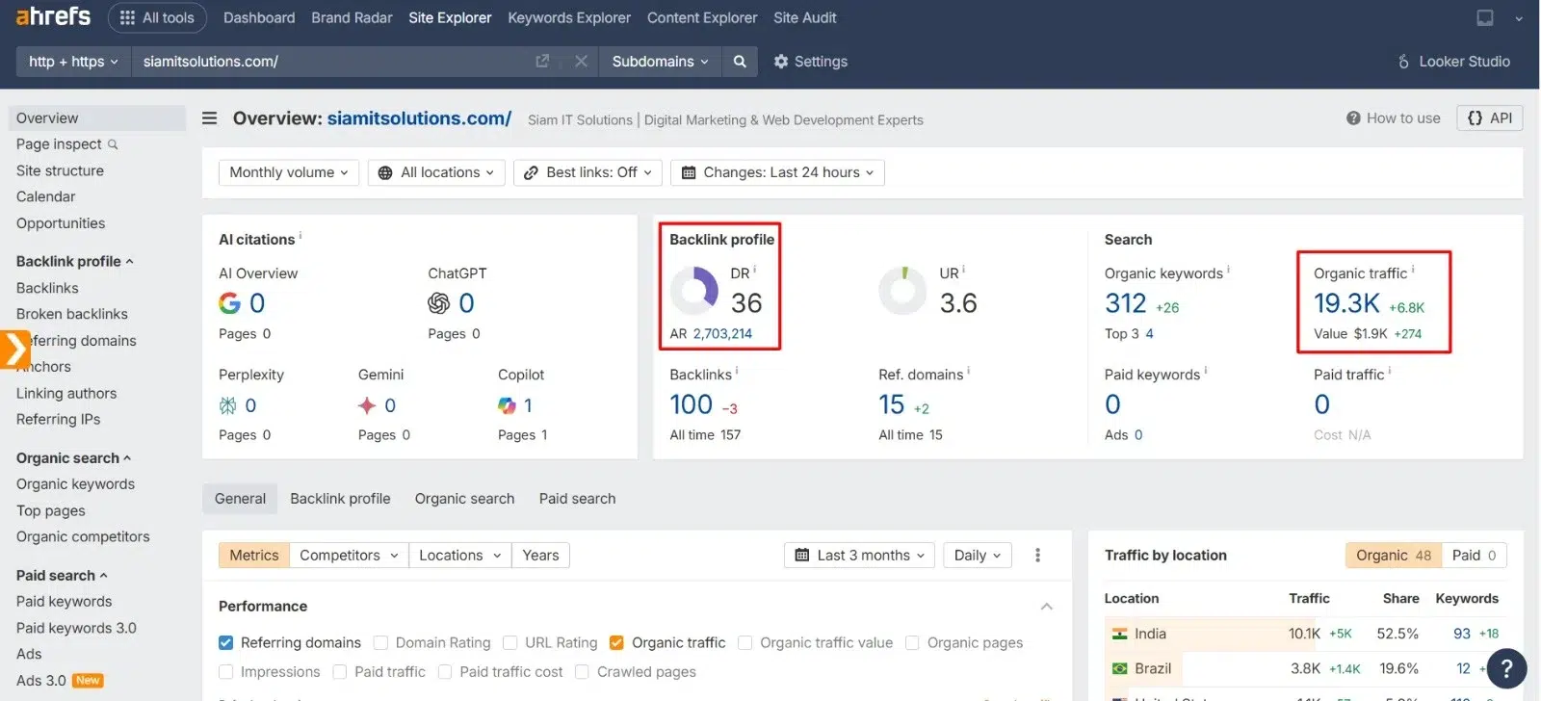Screen dimensions: 1541x701
Task: Open the Monthly volume dropdown
Action: [289, 172]
